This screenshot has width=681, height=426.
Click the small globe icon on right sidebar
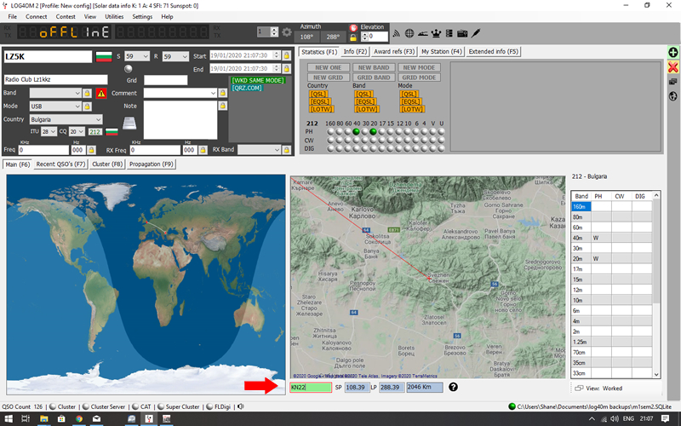tap(672, 96)
